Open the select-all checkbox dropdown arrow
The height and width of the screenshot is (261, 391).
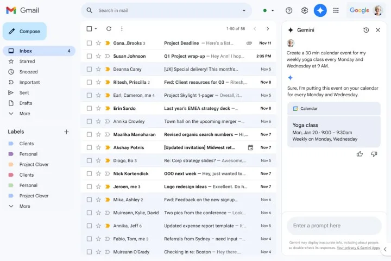(x=96, y=29)
